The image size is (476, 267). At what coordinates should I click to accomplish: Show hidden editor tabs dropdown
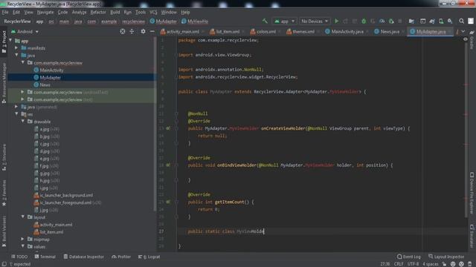click(463, 31)
